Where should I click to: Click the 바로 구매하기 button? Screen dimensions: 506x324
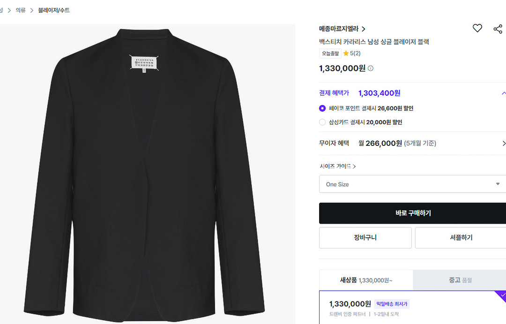click(412, 213)
